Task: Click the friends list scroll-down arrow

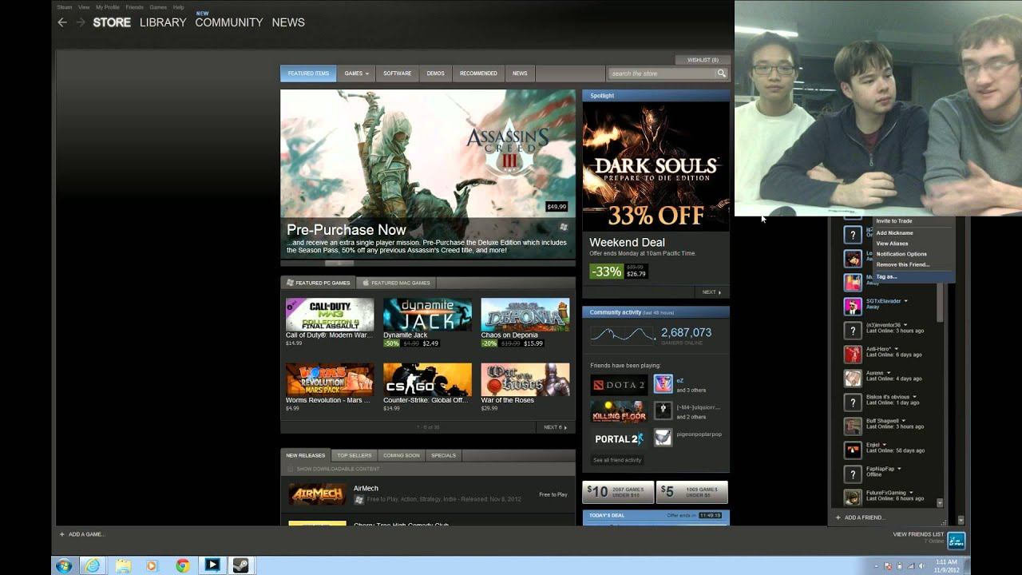Action: pos(940,503)
